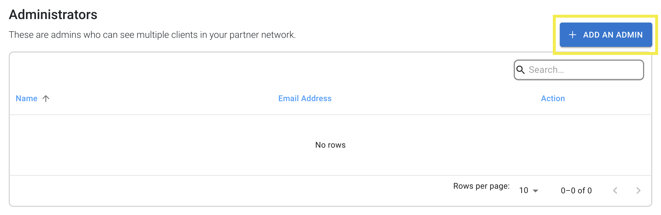The width and height of the screenshot is (661, 215).
Task: Sort the table by Email Address column
Action: 305,99
